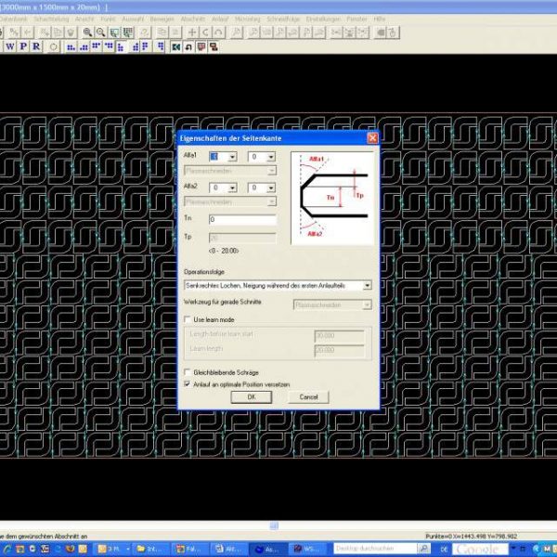The width and height of the screenshot is (557, 557).
Task: Confirm the dialog with OK
Action: [252, 396]
